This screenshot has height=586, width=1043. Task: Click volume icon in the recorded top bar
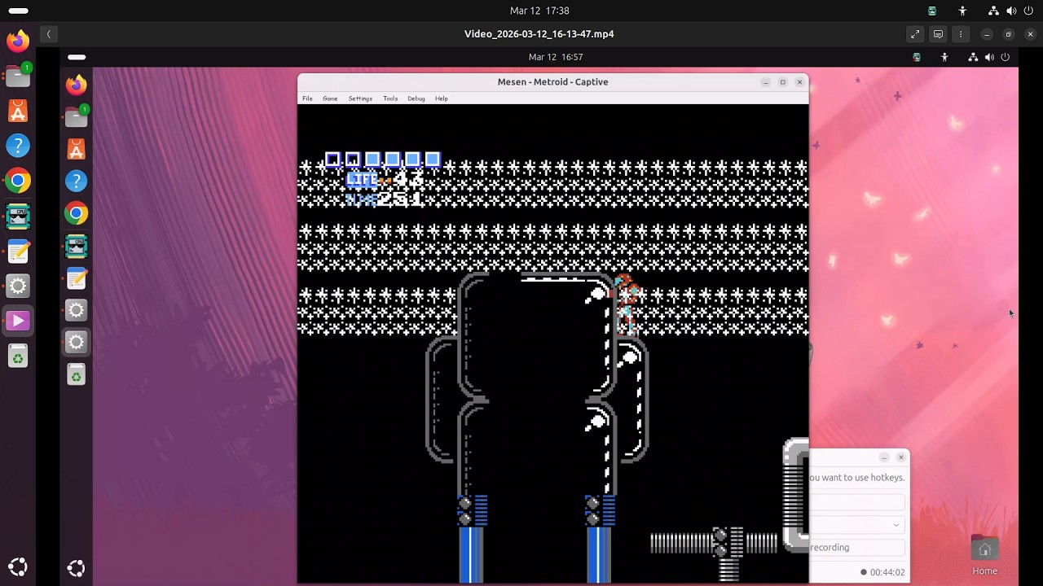pyautogui.click(x=989, y=57)
